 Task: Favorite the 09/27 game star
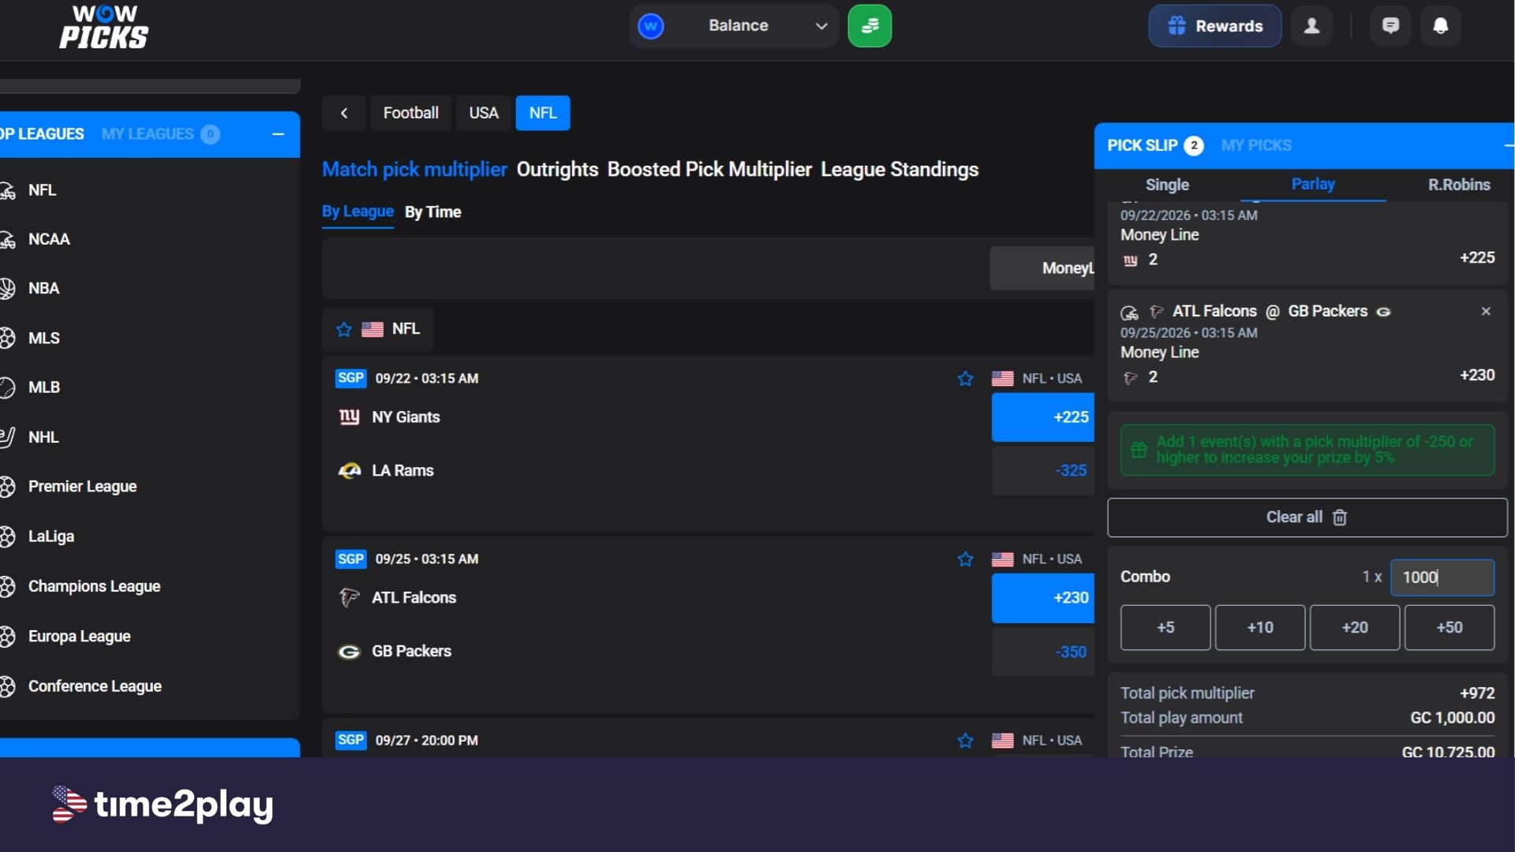tap(965, 741)
